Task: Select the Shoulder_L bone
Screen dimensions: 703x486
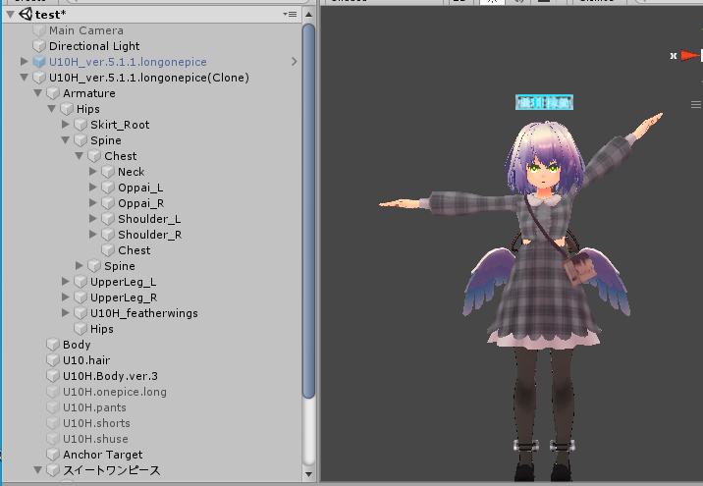Action: (149, 219)
